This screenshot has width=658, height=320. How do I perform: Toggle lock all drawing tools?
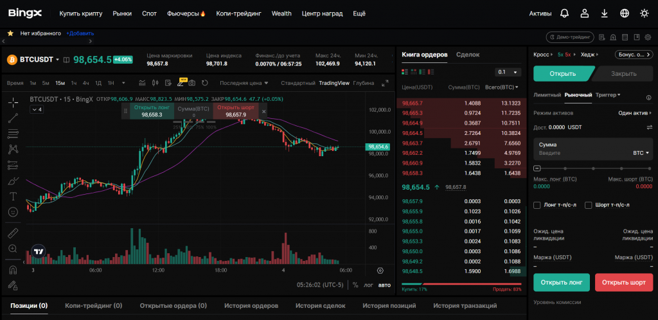pyautogui.click(x=13, y=285)
